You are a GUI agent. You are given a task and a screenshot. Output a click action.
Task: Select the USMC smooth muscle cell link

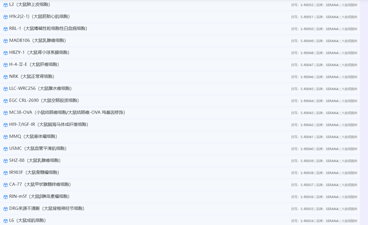point(38,148)
